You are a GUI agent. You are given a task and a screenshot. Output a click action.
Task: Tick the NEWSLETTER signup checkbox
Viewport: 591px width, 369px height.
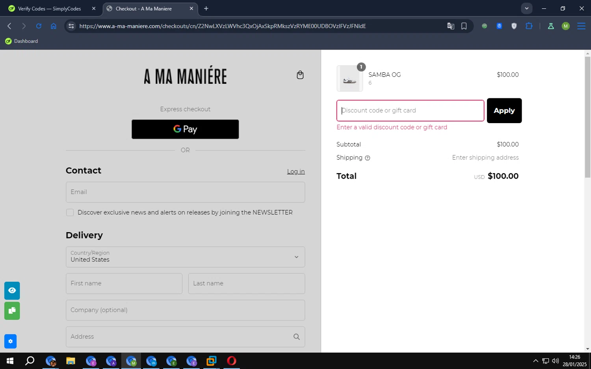click(x=70, y=212)
